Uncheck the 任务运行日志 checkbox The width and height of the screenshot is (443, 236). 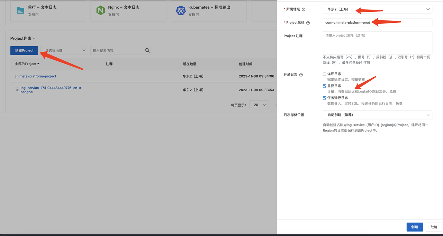tap(325, 98)
